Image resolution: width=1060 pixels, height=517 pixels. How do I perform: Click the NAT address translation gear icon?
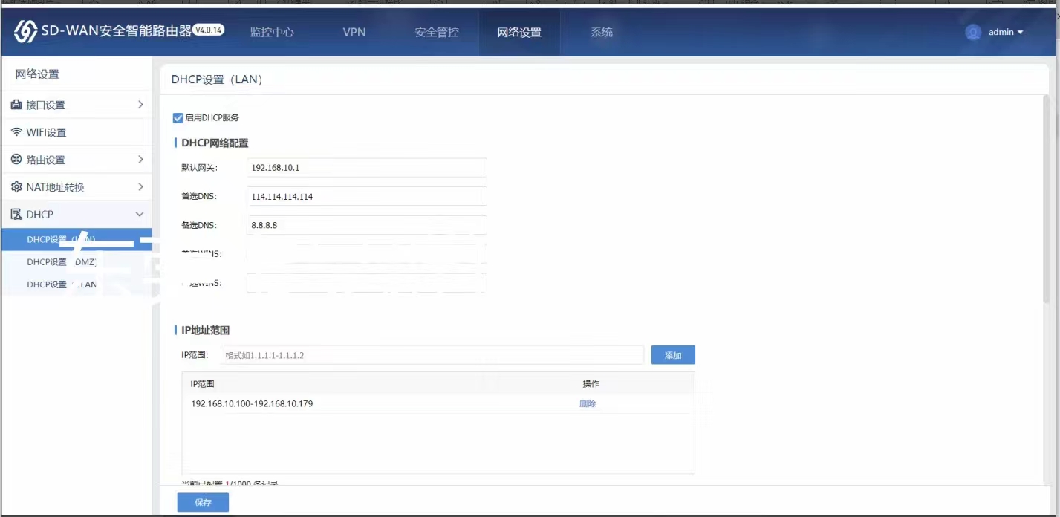tap(16, 187)
